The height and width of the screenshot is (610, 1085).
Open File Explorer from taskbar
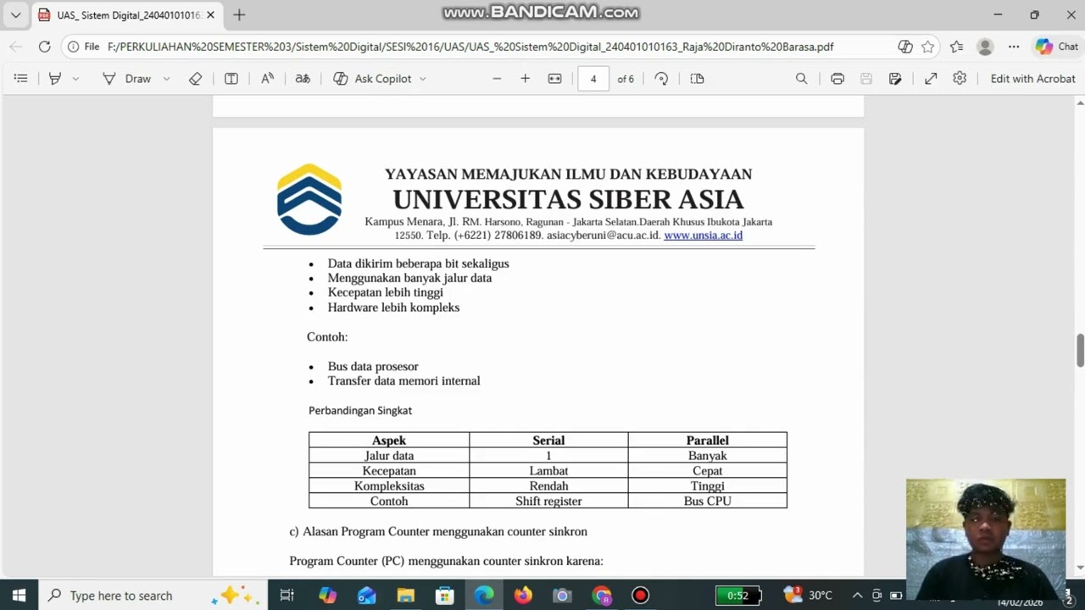coord(405,596)
